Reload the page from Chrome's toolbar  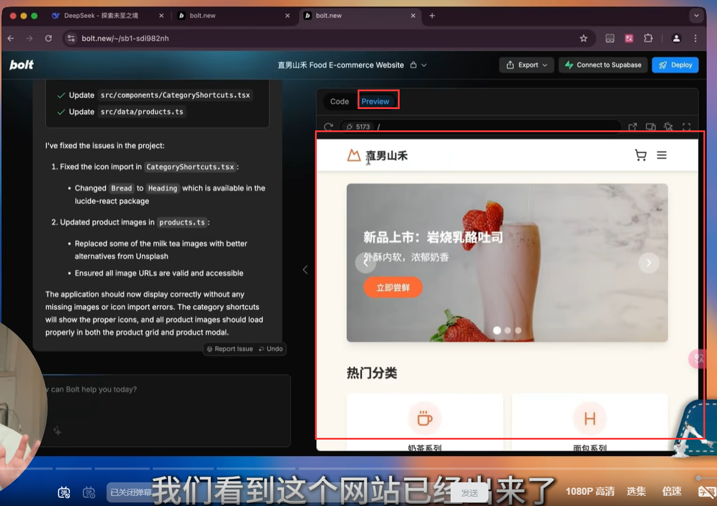(49, 39)
